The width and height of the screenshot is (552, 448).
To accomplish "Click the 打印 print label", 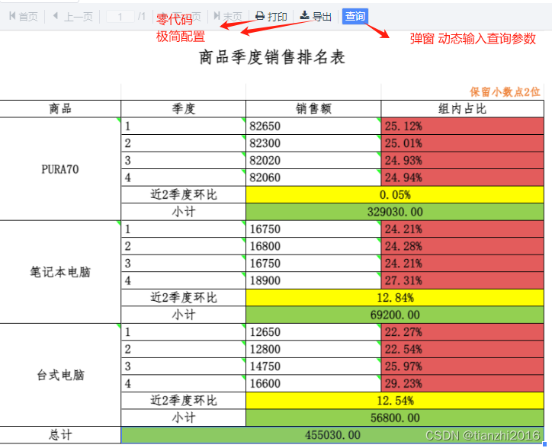I will (x=278, y=17).
